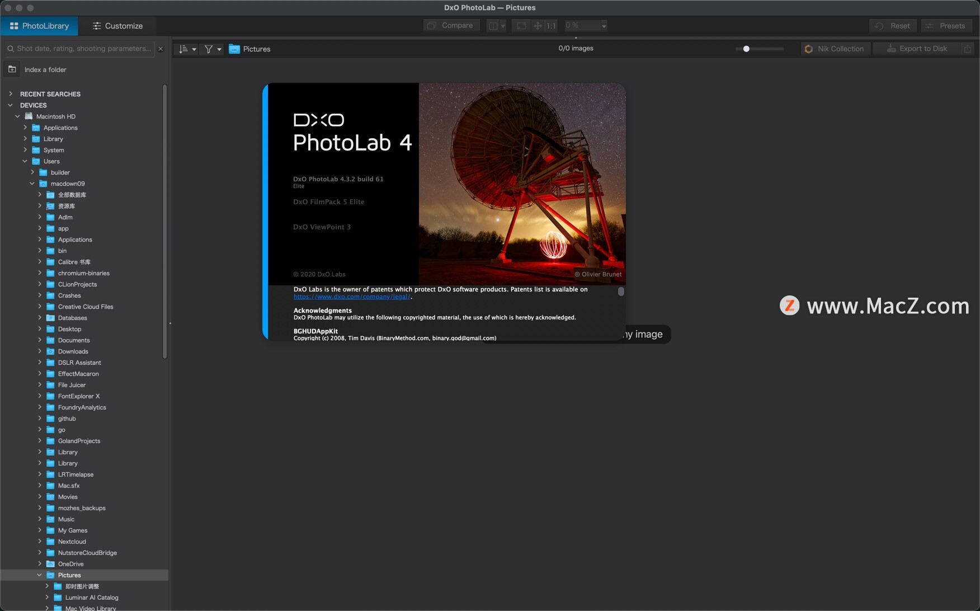Select the chromium-binaries folder
The image size is (980, 611).
[x=83, y=273]
